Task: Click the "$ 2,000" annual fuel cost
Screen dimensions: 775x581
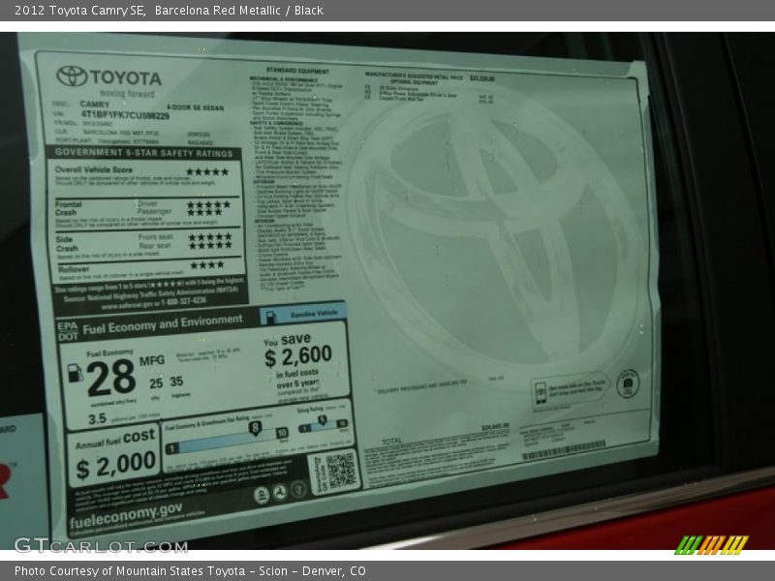Action: 116,466
